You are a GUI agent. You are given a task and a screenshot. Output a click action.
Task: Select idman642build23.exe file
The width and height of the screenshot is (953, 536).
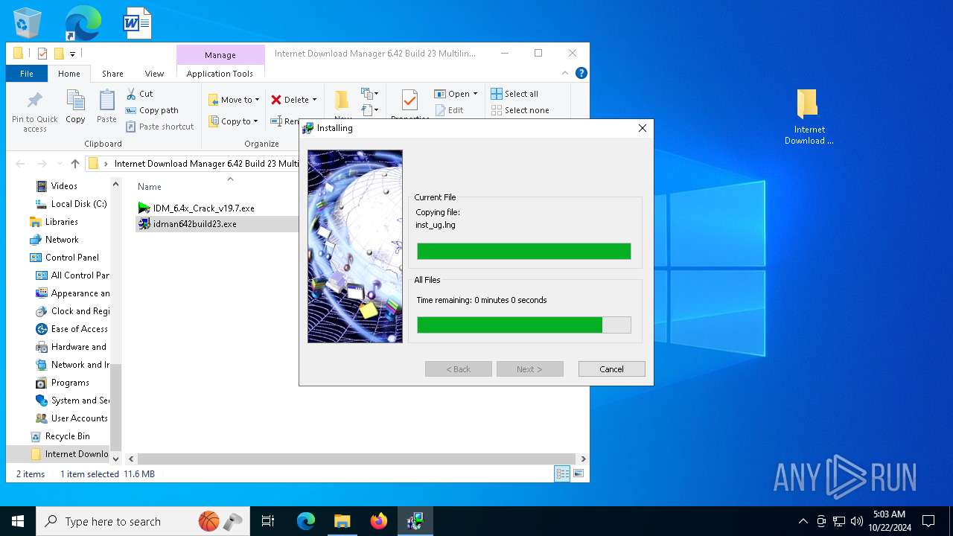point(188,224)
